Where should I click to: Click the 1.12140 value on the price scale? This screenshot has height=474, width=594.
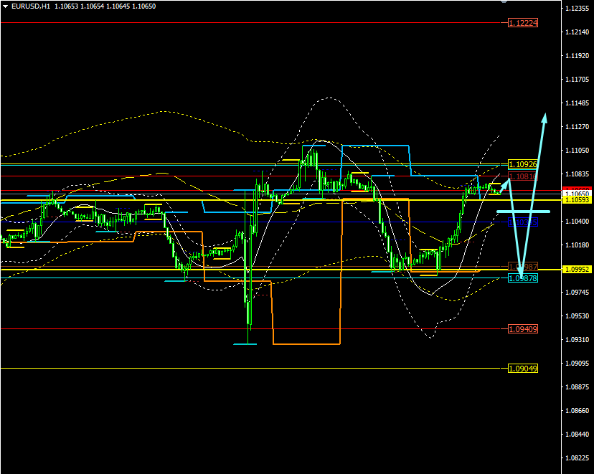(577, 32)
